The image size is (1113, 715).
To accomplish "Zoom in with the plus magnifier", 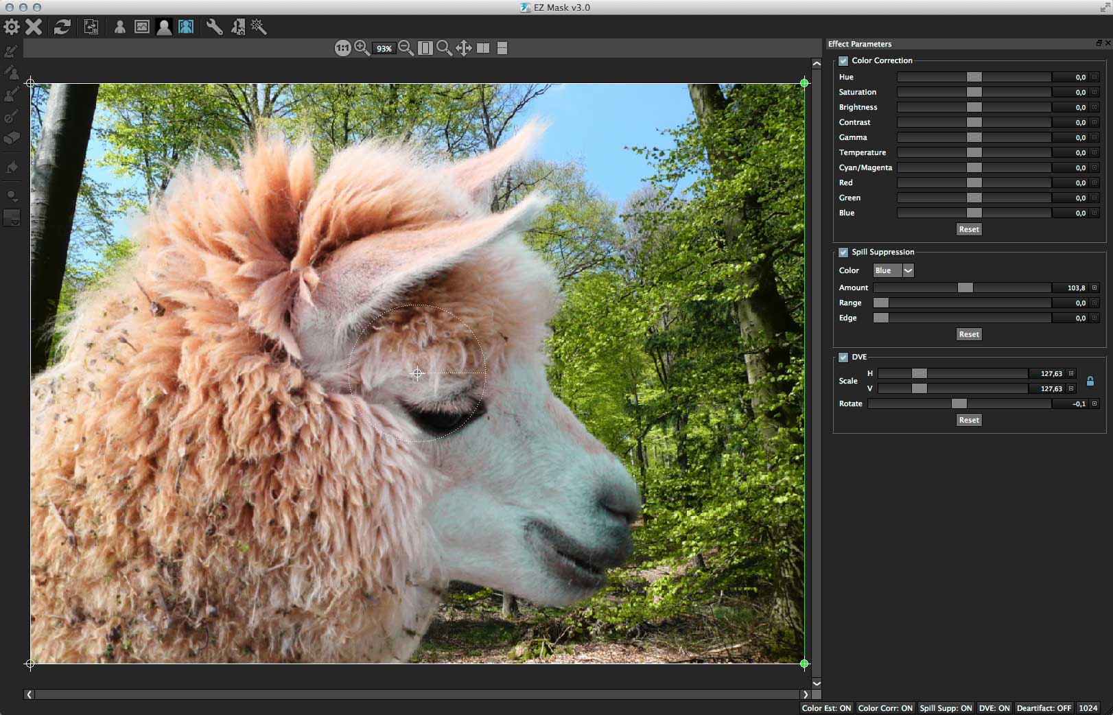I will tap(362, 48).
